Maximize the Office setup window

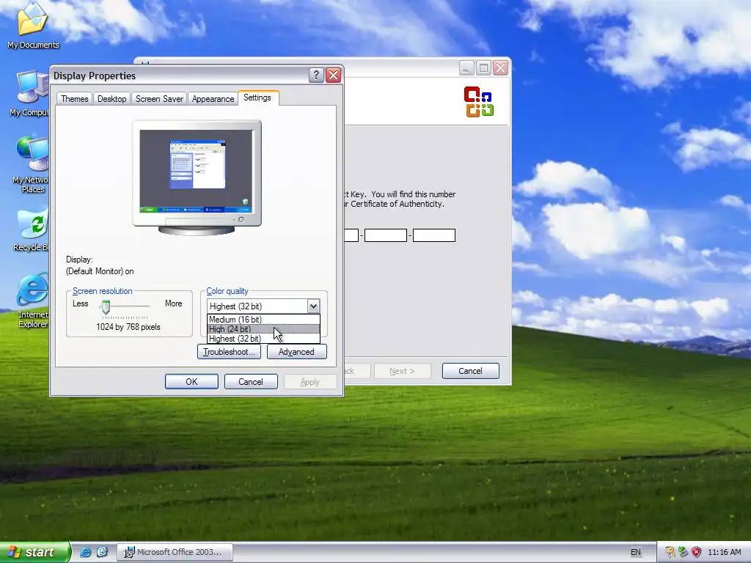(483, 68)
